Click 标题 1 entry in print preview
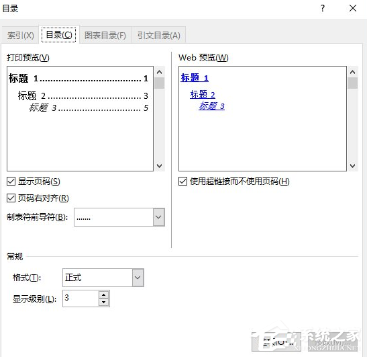This screenshot has width=367, height=357. (78, 79)
